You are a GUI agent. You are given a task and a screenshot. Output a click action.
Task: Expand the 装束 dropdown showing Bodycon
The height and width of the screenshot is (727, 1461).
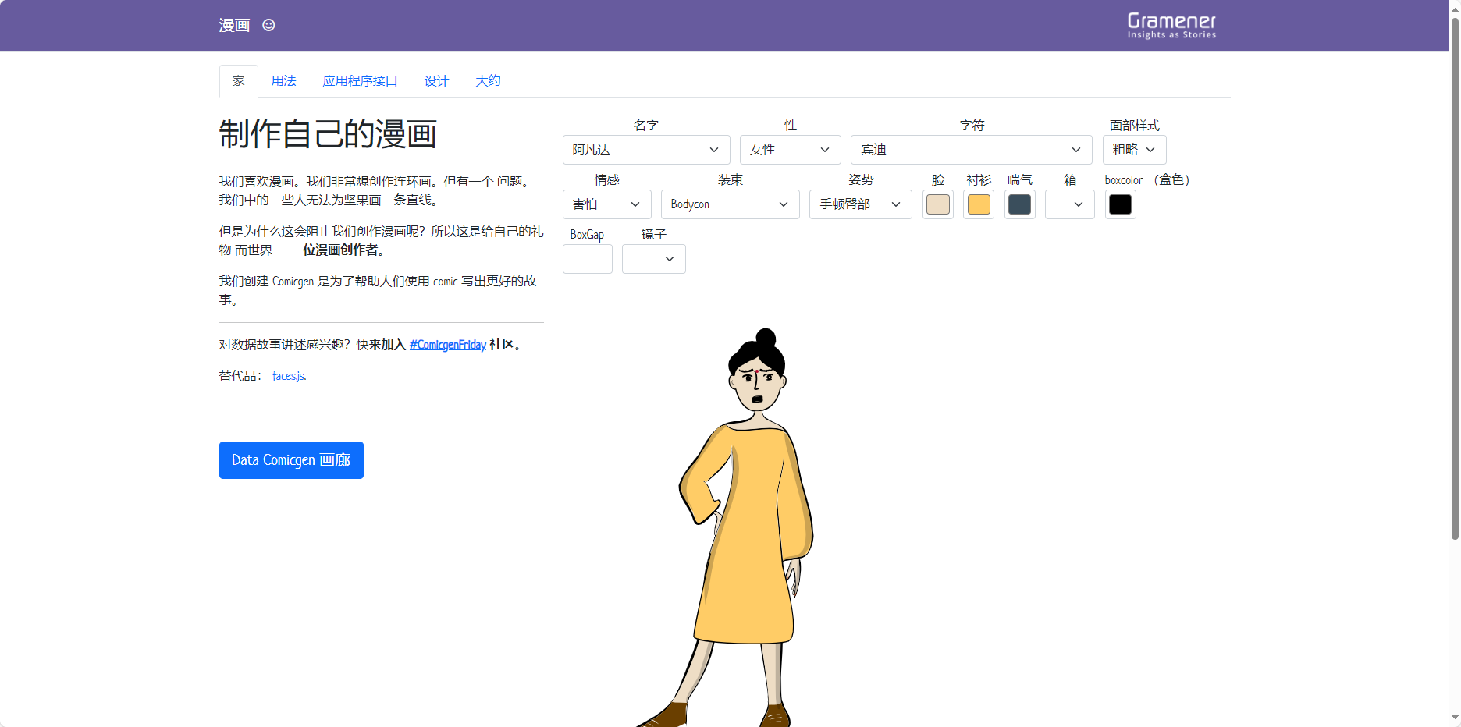pyautogui.click(x=730, y=204)
